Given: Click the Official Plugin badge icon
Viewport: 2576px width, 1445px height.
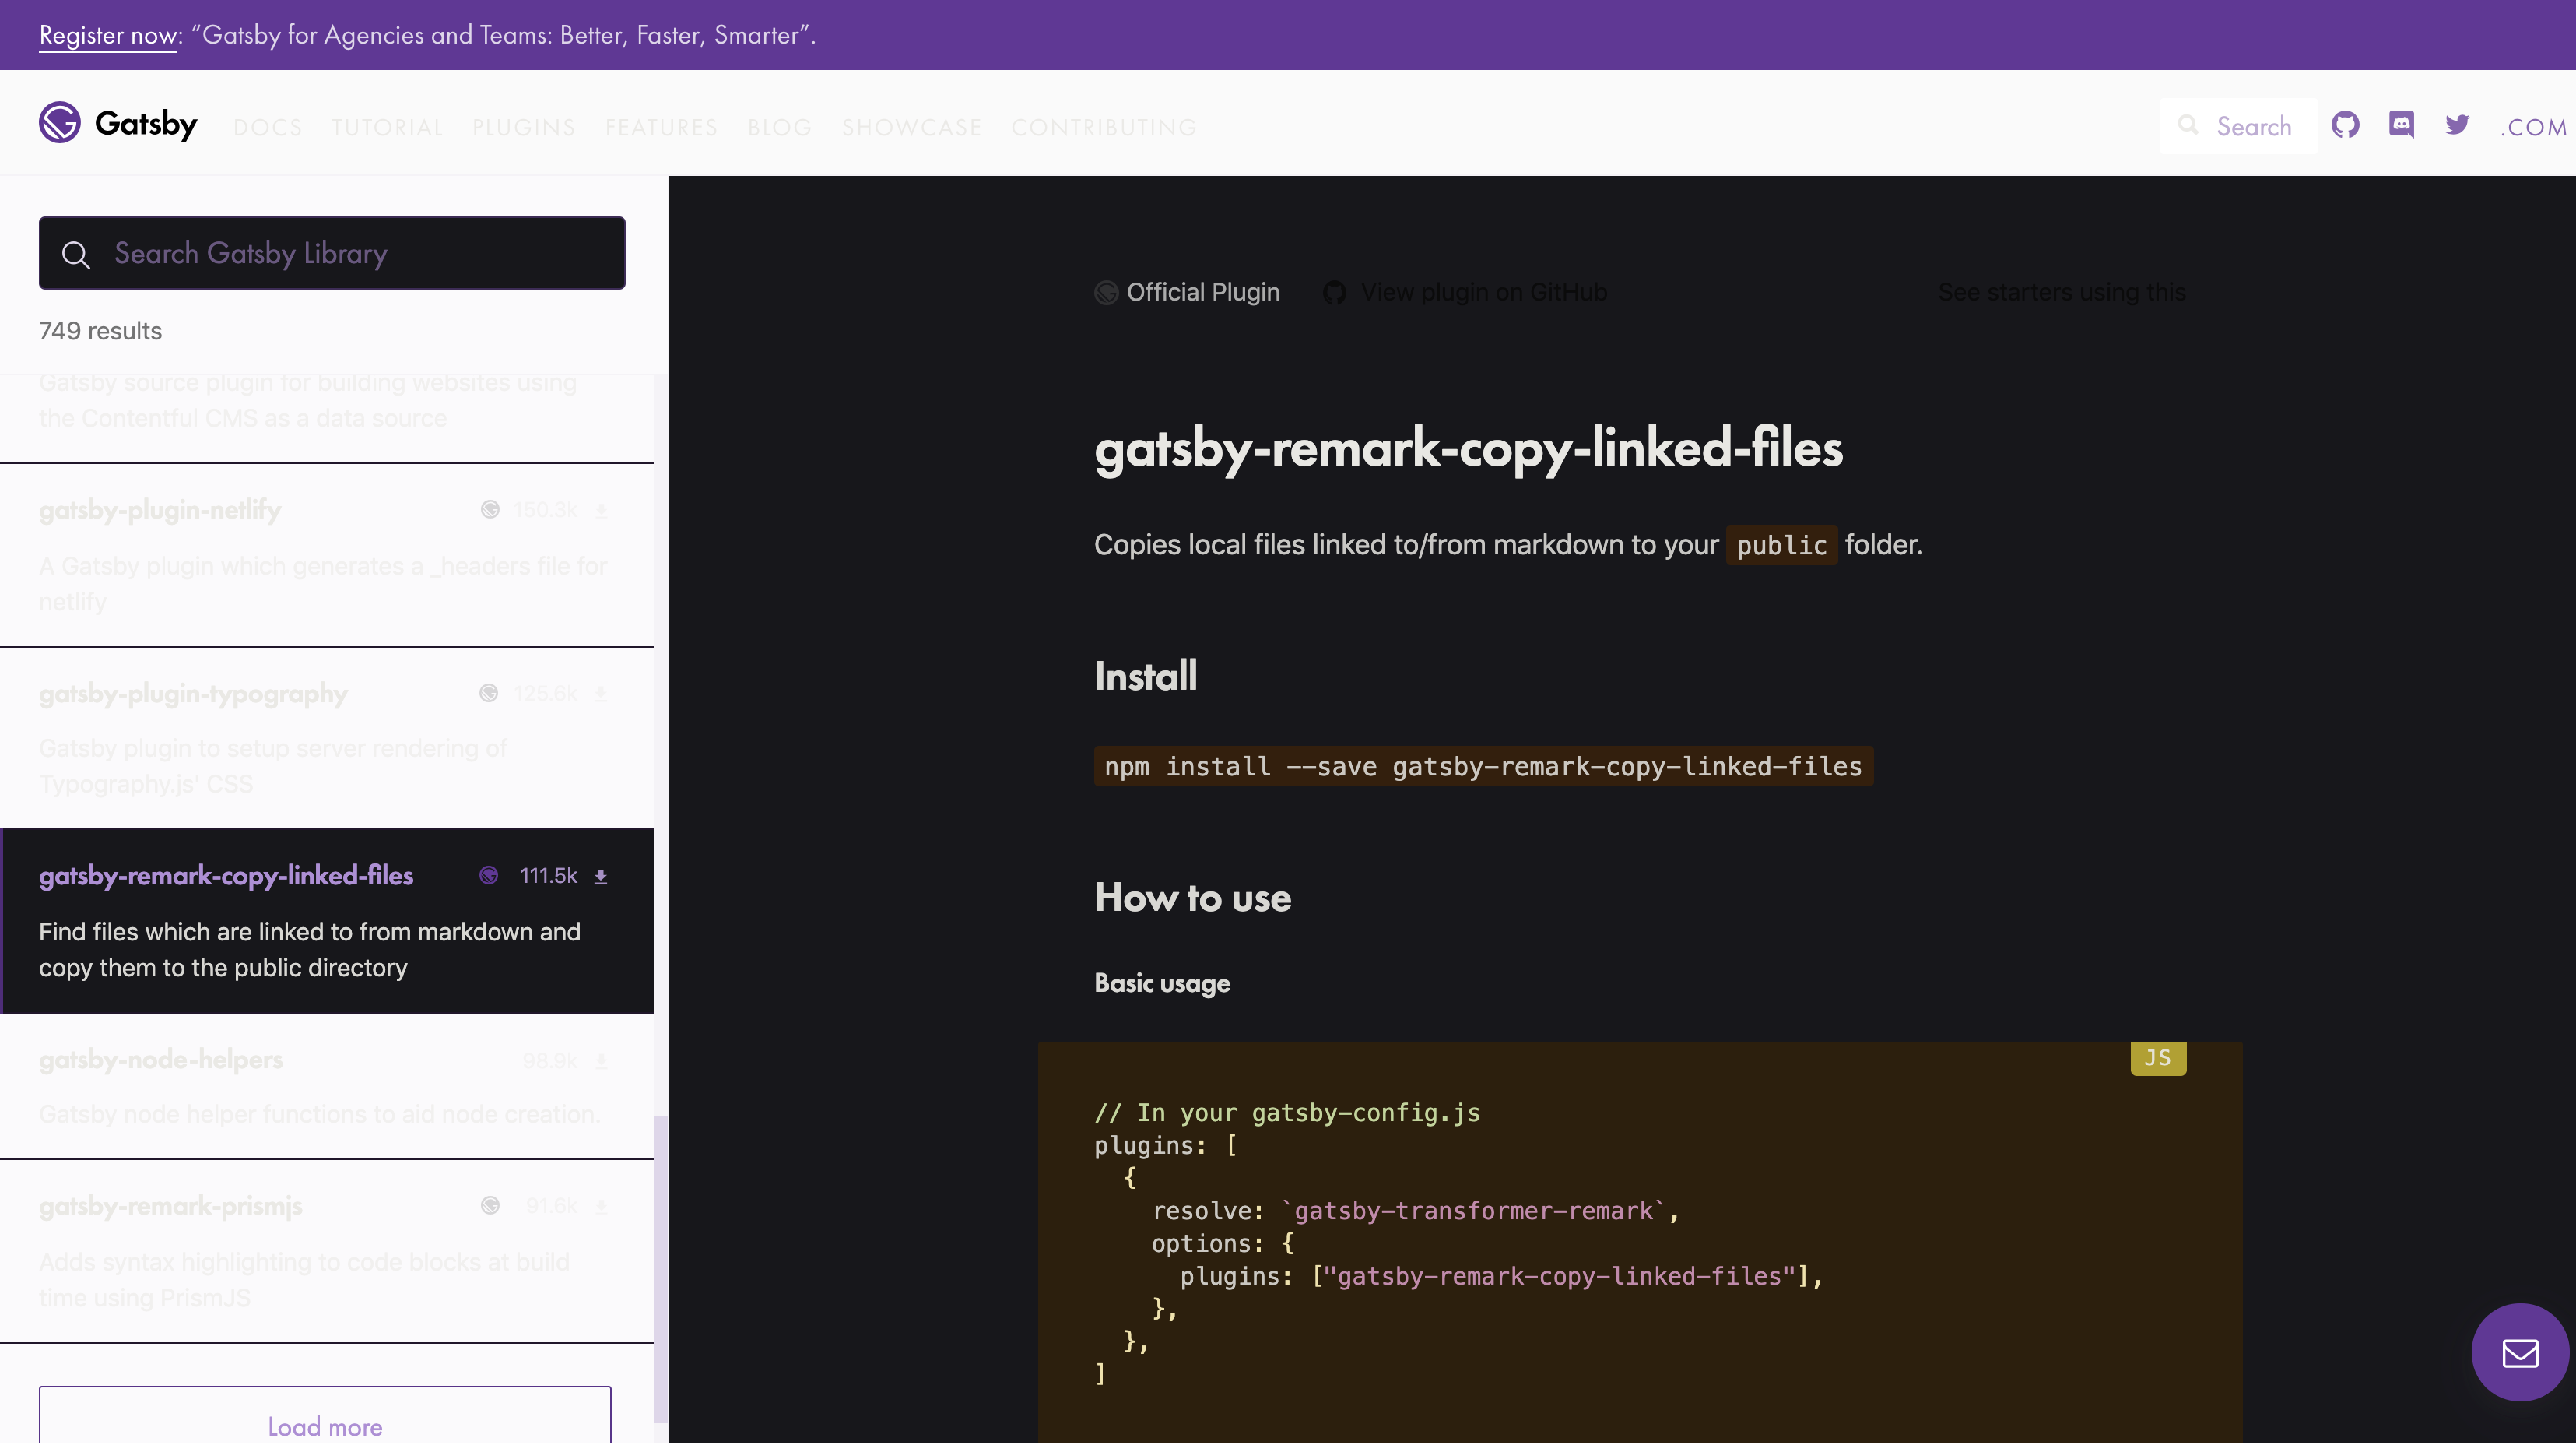Looking at the screenshot, I should [x=1106, y=292].
